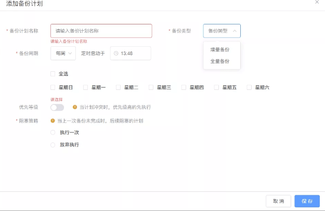Choose the 执行一次 radio option
Viewport: 325px width, 211px height.
tap(53, 133)
